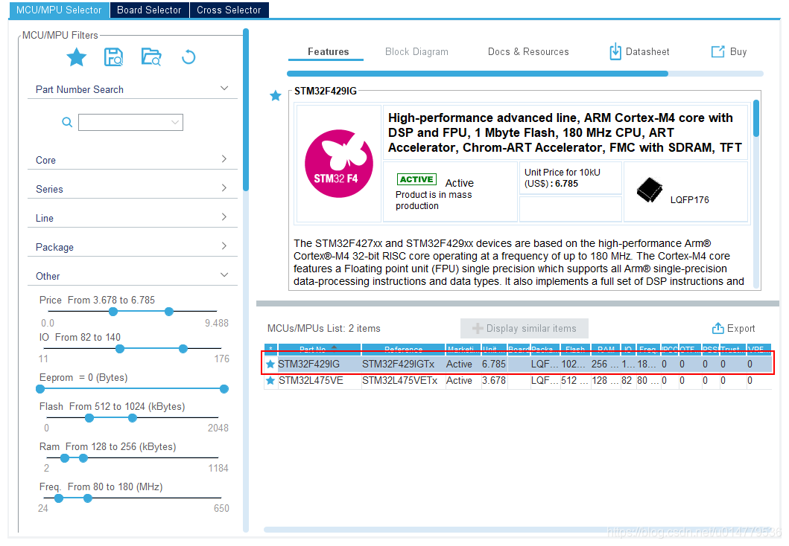Export the MCU list
The width and height of the screenshot is (789, 546).
tap(733, 329)
